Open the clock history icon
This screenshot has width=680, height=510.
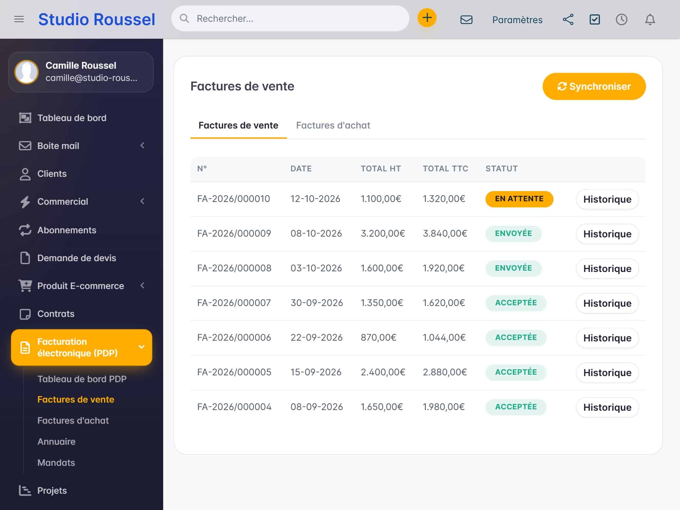click(622, 19)
